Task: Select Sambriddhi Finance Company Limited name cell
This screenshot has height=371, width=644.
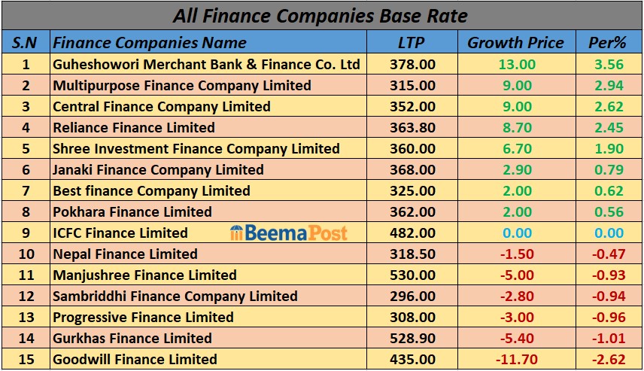Action: pos(175,296)
